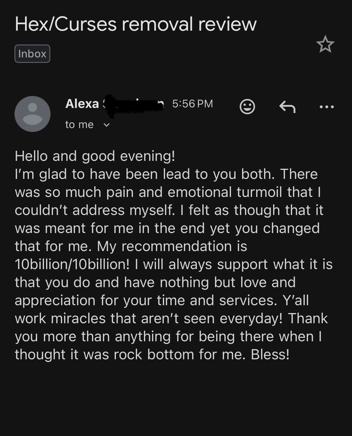Star this Hex/Curses removal review email
Image resolution: width=352 pixels, height=436 pixels.
(325, 44)
